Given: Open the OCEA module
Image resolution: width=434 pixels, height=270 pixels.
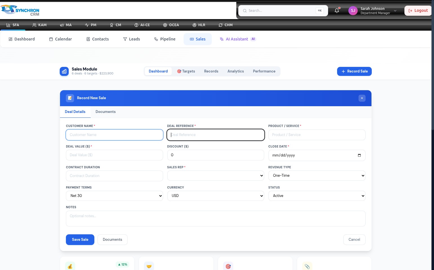Looking at the screenshot, I should point(171,25).
